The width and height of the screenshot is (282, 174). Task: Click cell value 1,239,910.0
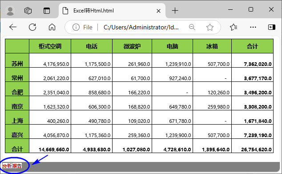pos(178,64)
